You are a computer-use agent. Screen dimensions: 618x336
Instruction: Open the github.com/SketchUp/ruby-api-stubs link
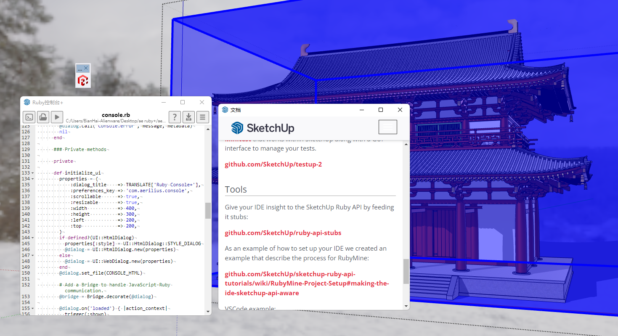point(283,233)
